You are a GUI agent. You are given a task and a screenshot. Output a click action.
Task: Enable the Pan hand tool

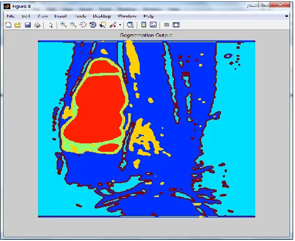coord(83,25)
